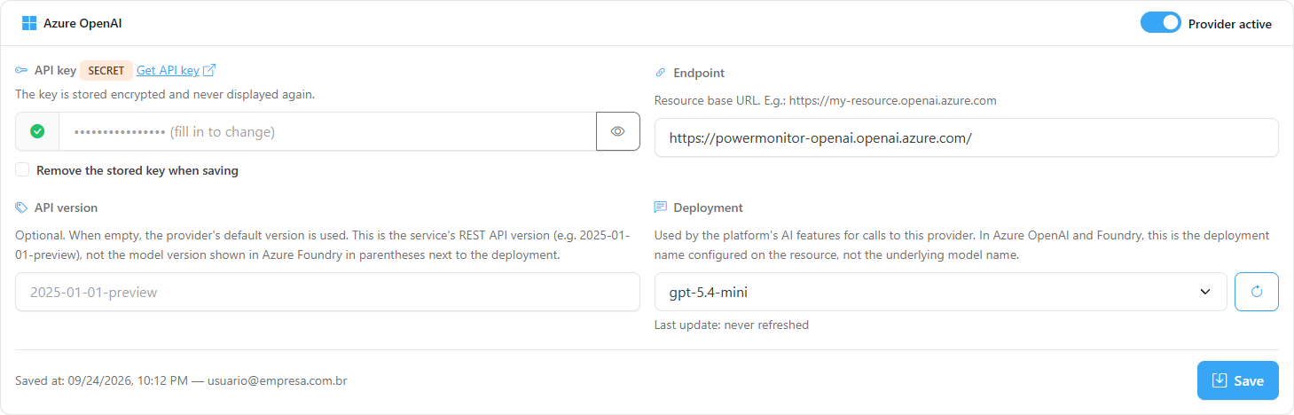The height and width of the screenshot is (415, 1294).
Task: Click the Azure OpenAI Windows logo icon
Action: click(29, 24)
